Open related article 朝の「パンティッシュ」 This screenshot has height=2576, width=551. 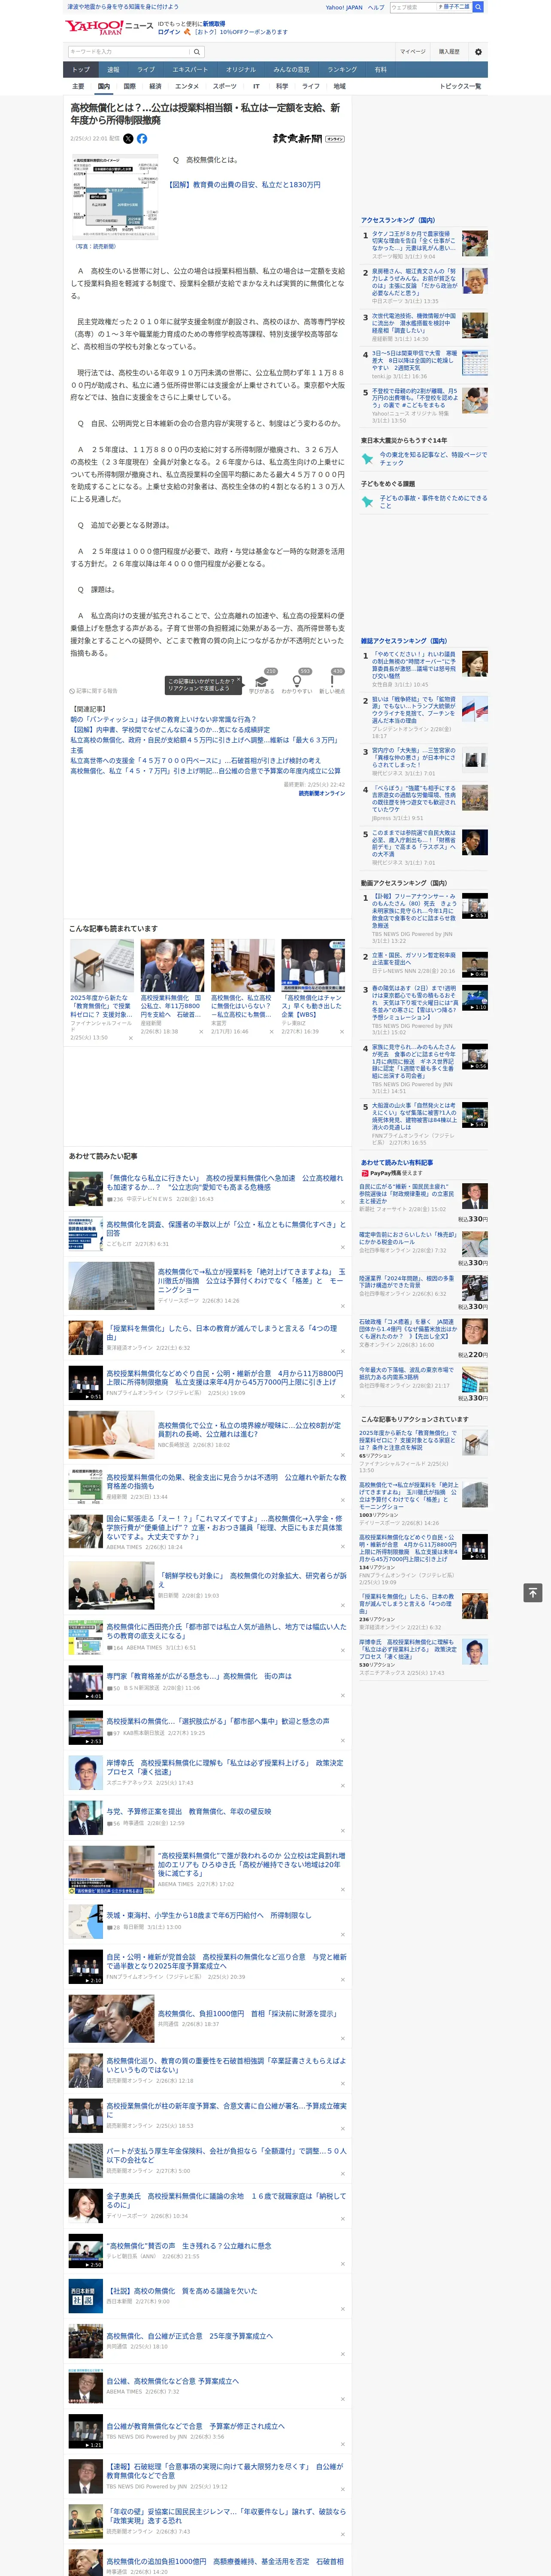[x=163, y=720]
